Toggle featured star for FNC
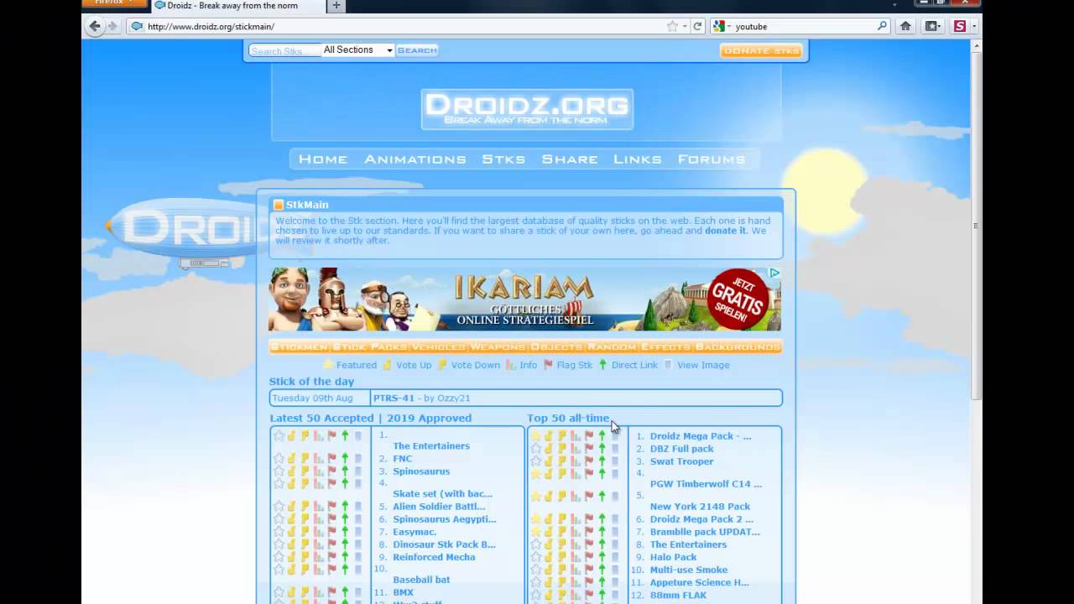This screenshot has height=604, width=1074. (279, 458)
